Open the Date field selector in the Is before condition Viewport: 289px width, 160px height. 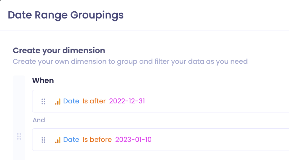point(71,140)
